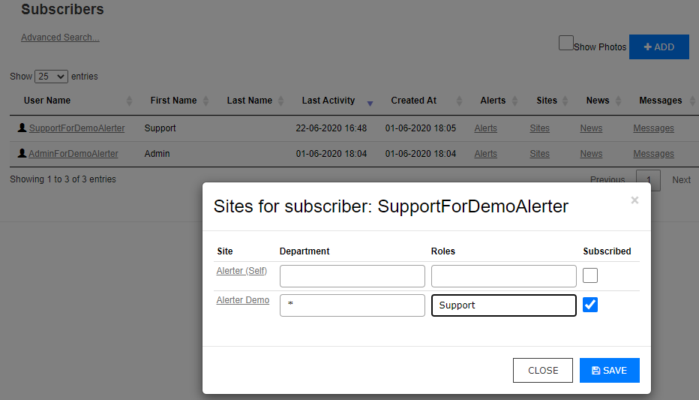Sort table by User Name column
This screenshot has height=400, width=699.
click(47, 101)
